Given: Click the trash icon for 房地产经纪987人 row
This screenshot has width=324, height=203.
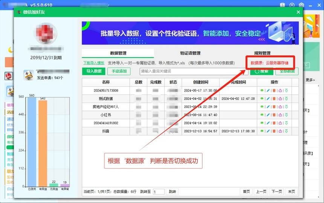Looking at the screenshot, I should 274,107.
